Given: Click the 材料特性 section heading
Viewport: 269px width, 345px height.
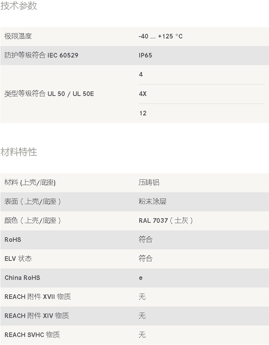Looking at the screenshot, I should (19, 152).
